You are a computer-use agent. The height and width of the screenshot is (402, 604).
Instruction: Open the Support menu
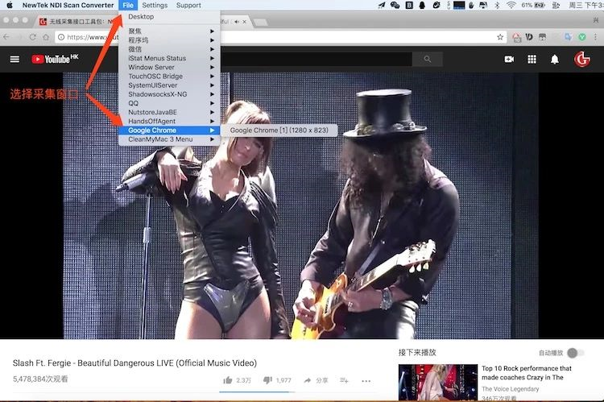[x=188, y=5]
